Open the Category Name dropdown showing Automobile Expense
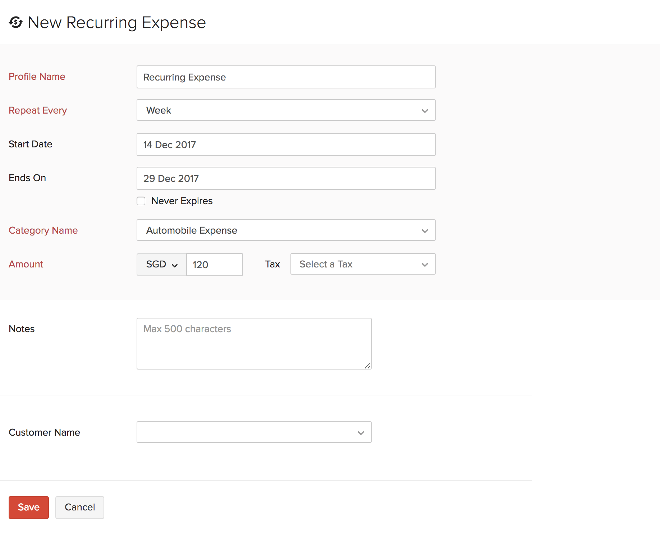This screenshot has width=660, height=555. 286,230
